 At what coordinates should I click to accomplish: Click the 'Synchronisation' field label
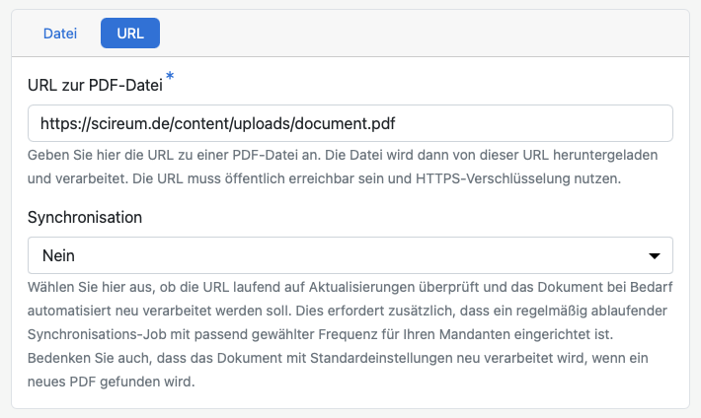point(85,216)
